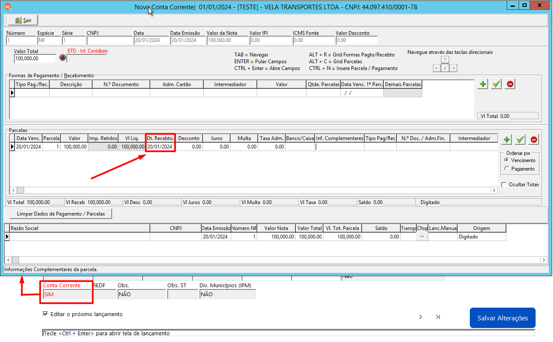
Task: Click the application icon in title bar
Action: click(8, 6)
